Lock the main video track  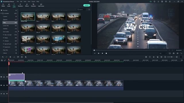[x=4, y=85]
